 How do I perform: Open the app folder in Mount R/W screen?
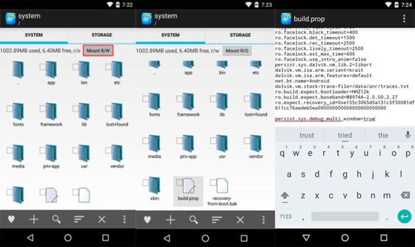click(51, 73)
